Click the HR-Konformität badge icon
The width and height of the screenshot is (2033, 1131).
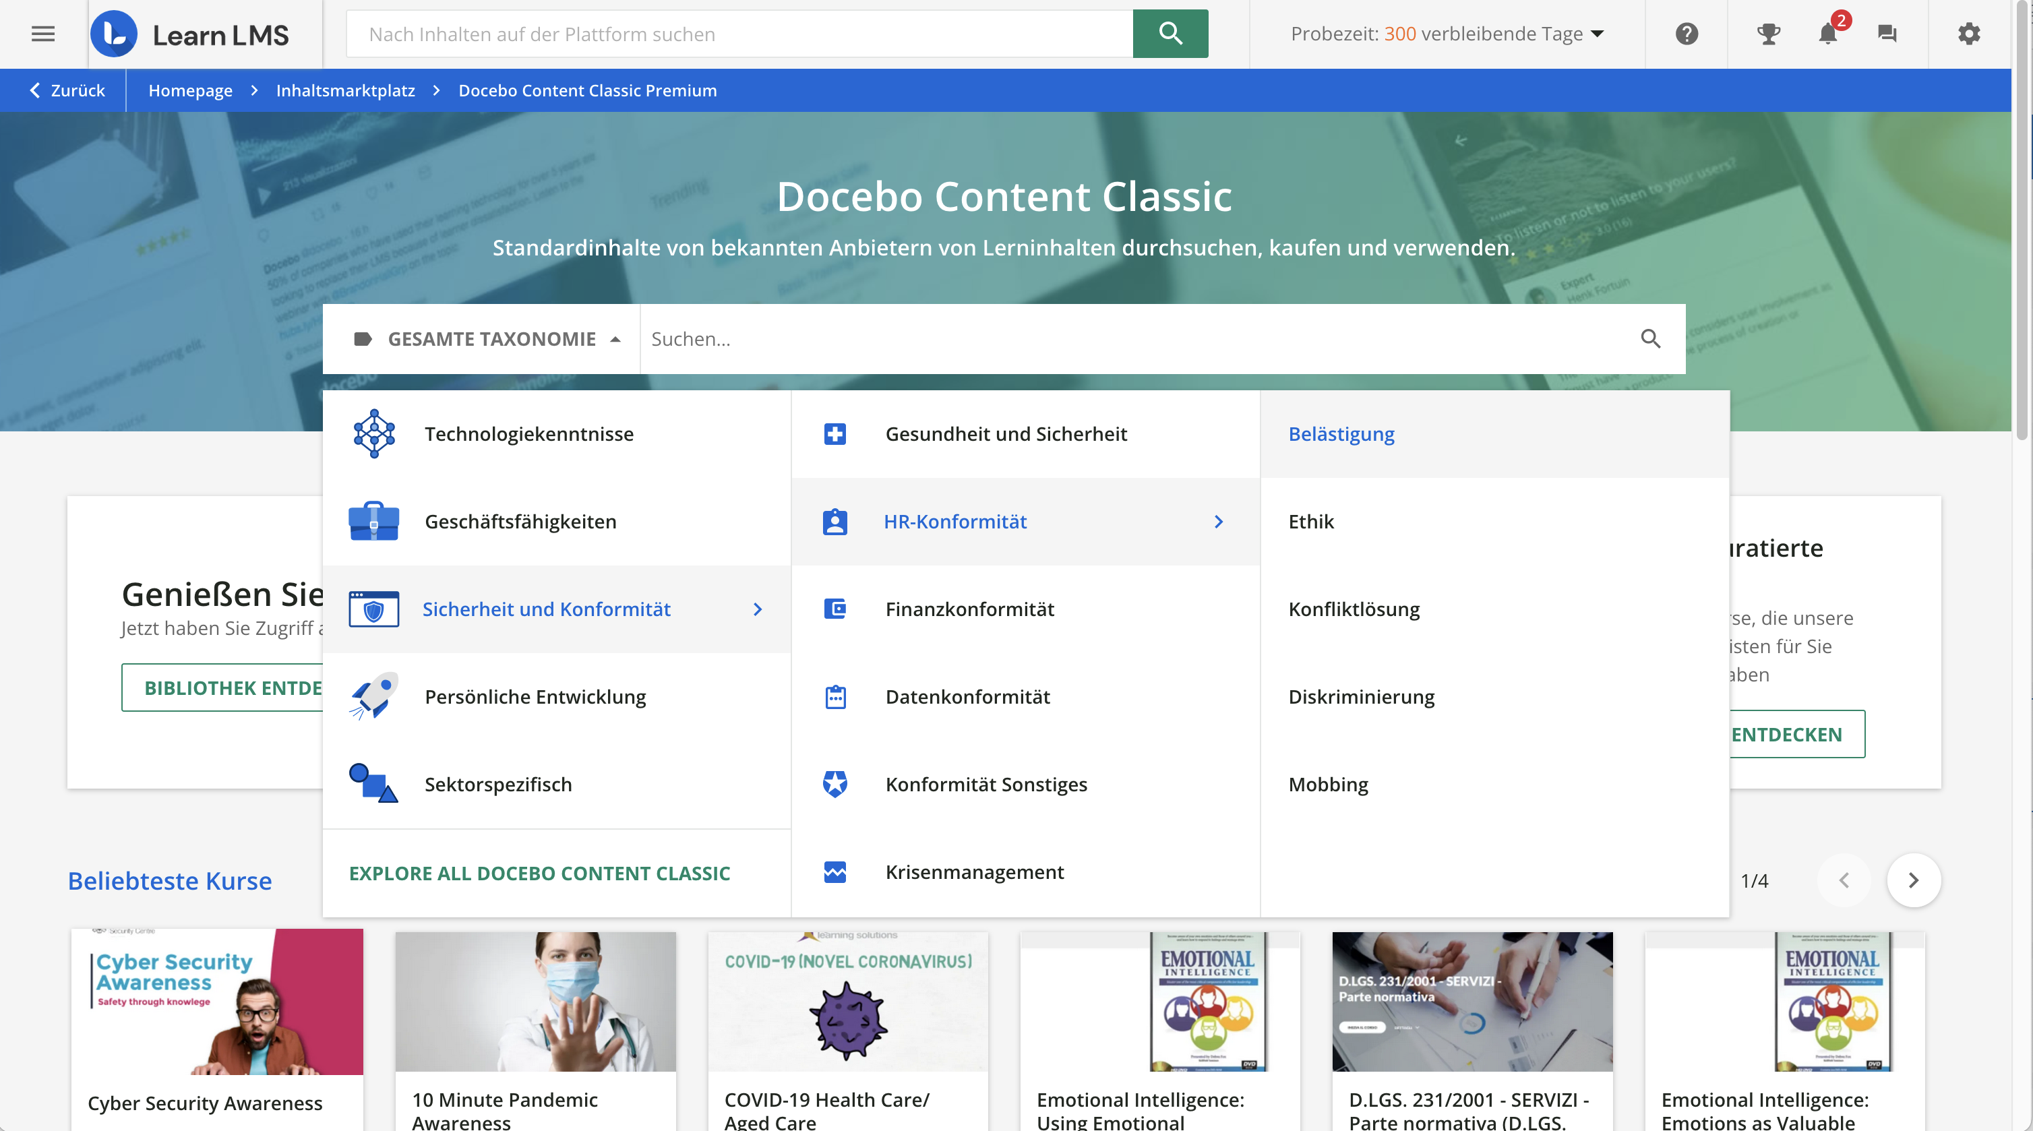coord(835,522)
